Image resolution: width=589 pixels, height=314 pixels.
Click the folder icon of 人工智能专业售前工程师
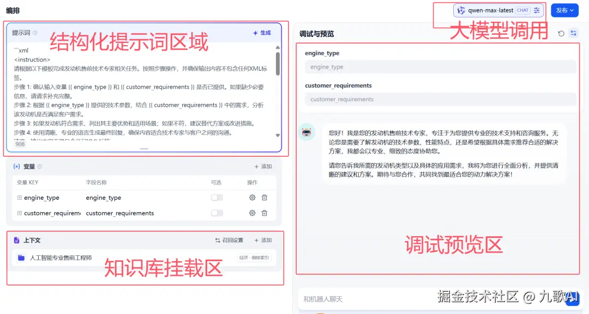pos(21,258)
